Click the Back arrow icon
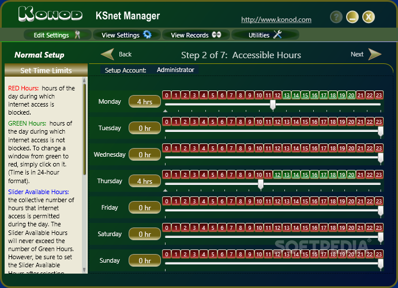Screen dimensions: 398x288 click(108, 54)
